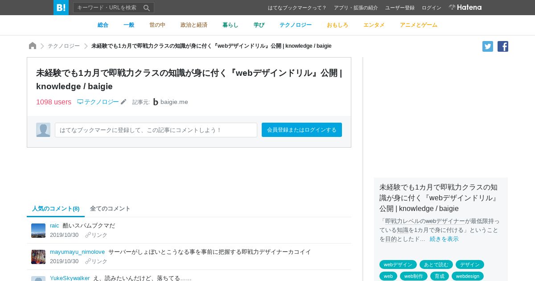Open the main article title link
The width and height of the screenshot is (535, 281).
(x=189, y=79)
